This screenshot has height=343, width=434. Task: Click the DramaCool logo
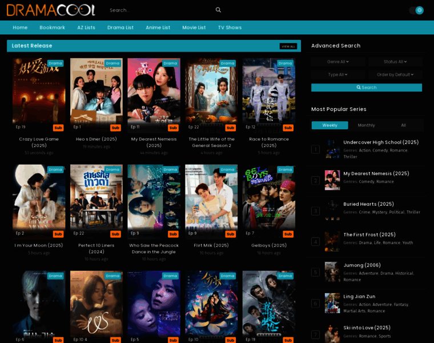tap(51, 10)
